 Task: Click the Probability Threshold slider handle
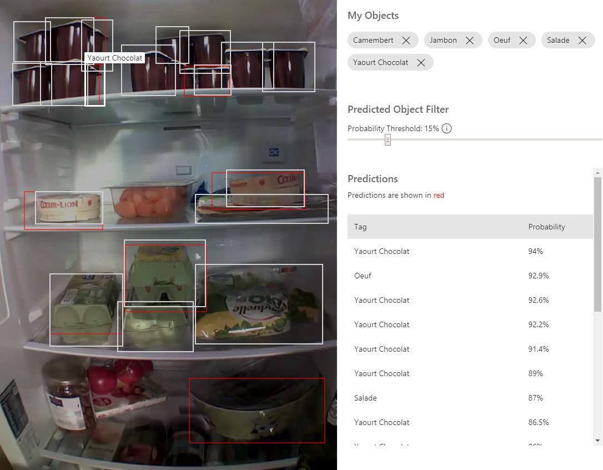tap(388, 139)
